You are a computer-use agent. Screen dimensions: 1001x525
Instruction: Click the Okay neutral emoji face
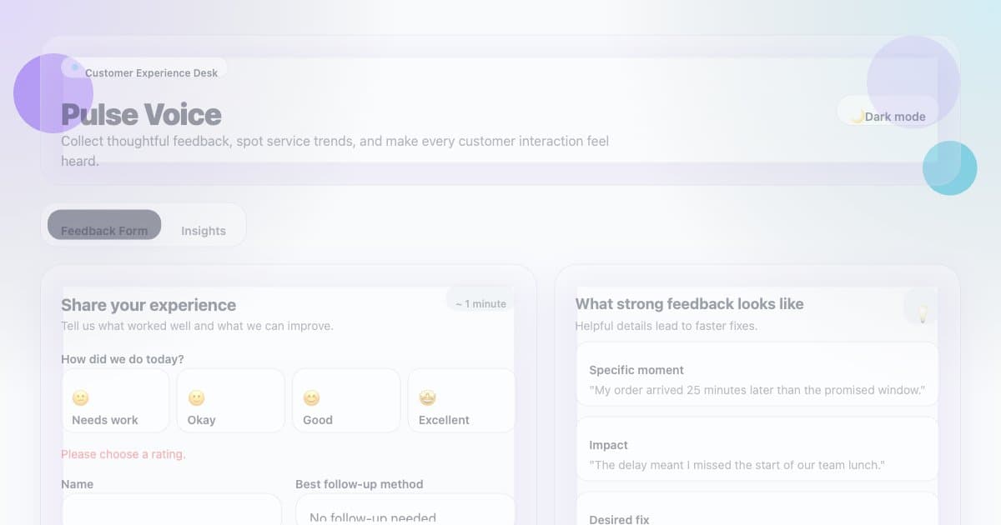(x=196, y=398)
